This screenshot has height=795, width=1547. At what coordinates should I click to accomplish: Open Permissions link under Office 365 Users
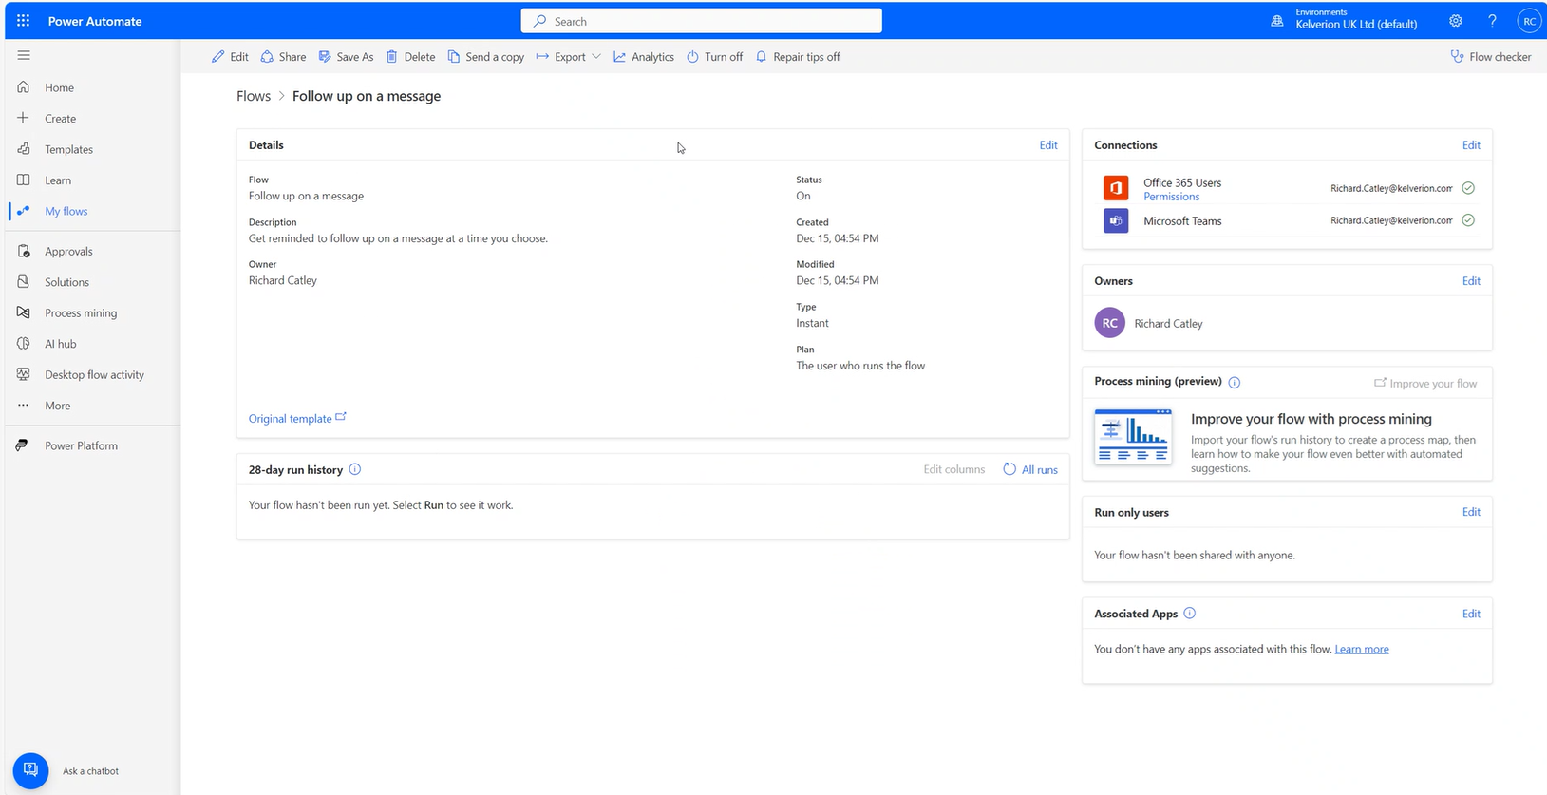click(x=1171, y=197)
